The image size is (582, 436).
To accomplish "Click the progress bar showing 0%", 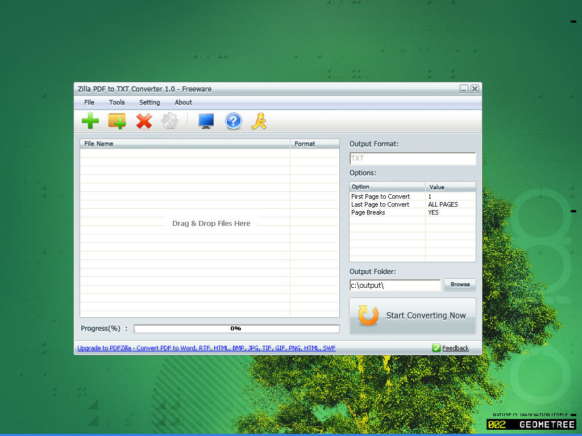I will 236,329.
